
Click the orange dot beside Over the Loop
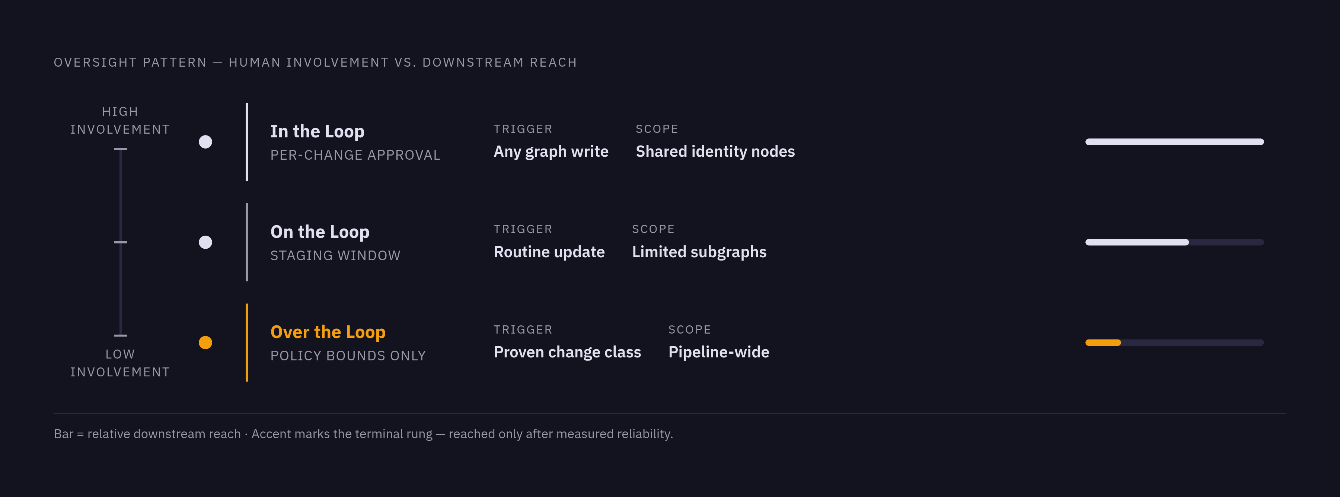point(205,343)
